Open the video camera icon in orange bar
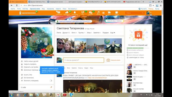Image resolution: width=172 pixels, height=97 pixels. tap(109, 12)
